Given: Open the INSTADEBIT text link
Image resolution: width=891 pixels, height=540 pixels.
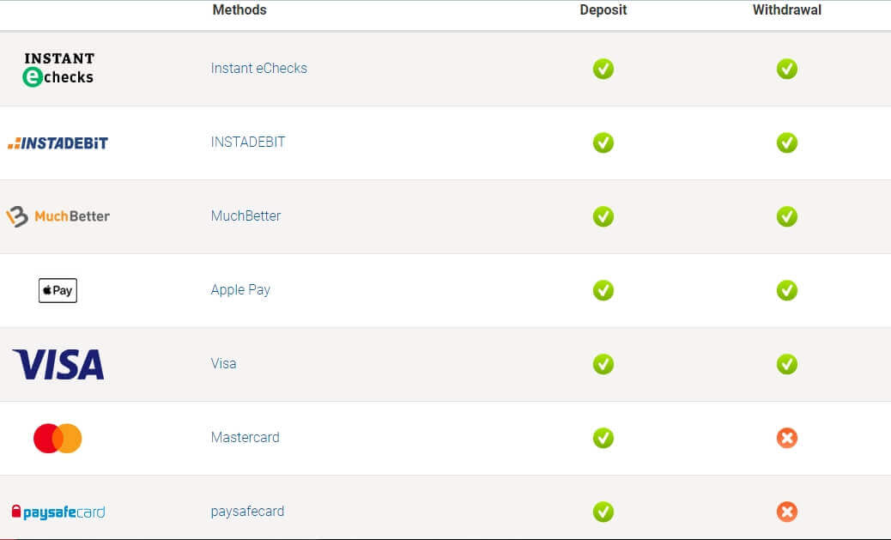Looking at the screenshot, I should [247, 143].
